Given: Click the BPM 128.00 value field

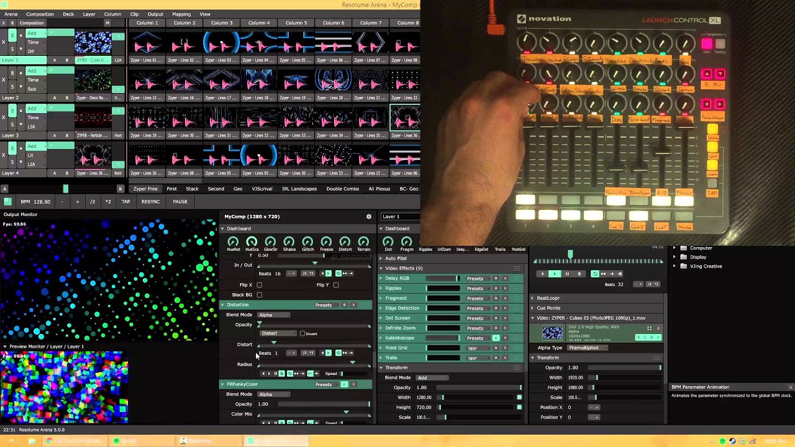Looking at the screenshot, I should coord(42,202).
